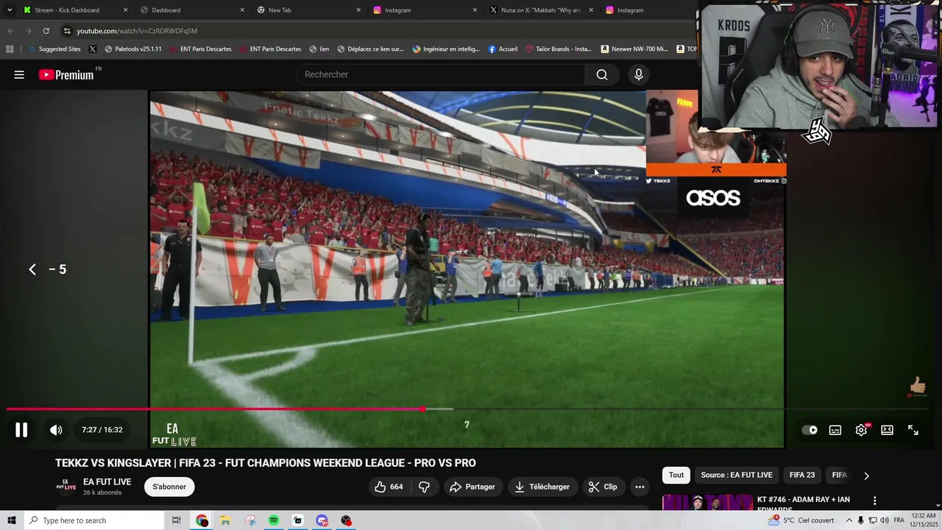Toggle the autoplay switch in player controls
The image size is (942, 530).
click(x=810, y=430)
